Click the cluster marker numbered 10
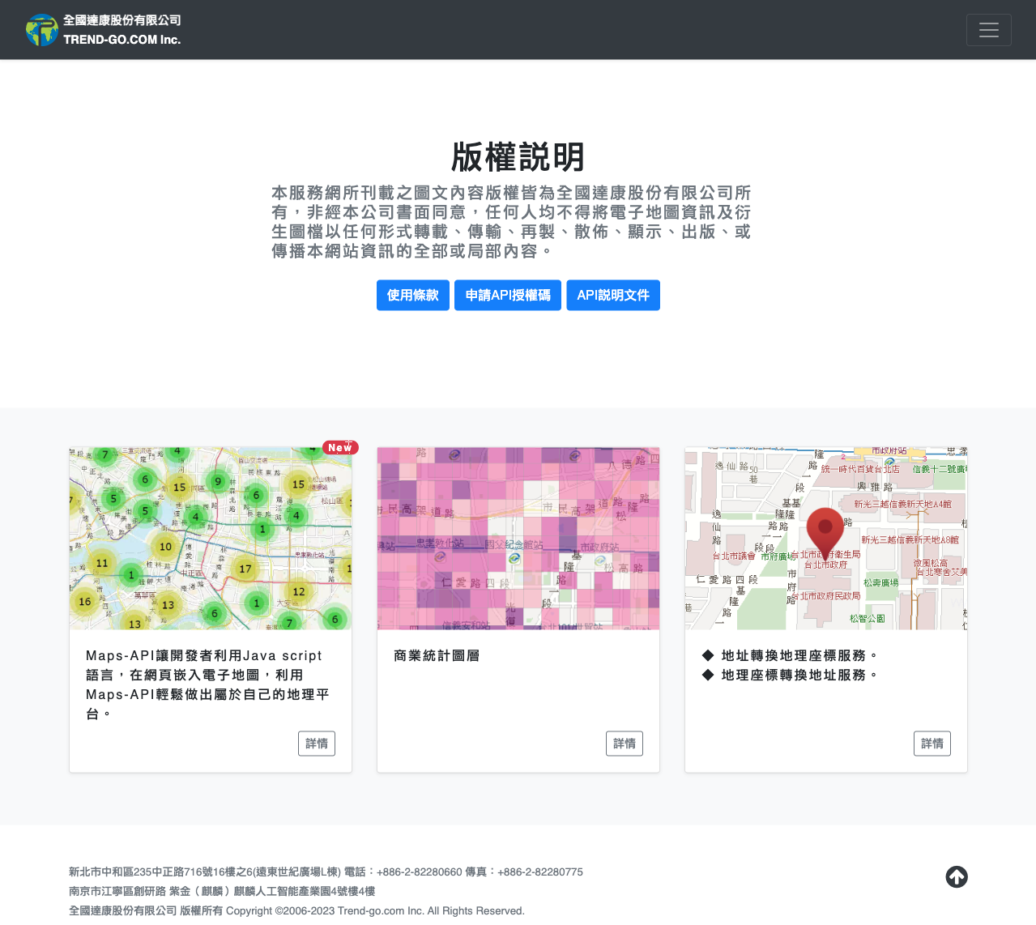Viewport: 1036px width, 925px height. point(165,547)
